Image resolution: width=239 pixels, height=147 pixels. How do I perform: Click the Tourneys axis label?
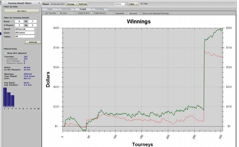pos(142,144)
